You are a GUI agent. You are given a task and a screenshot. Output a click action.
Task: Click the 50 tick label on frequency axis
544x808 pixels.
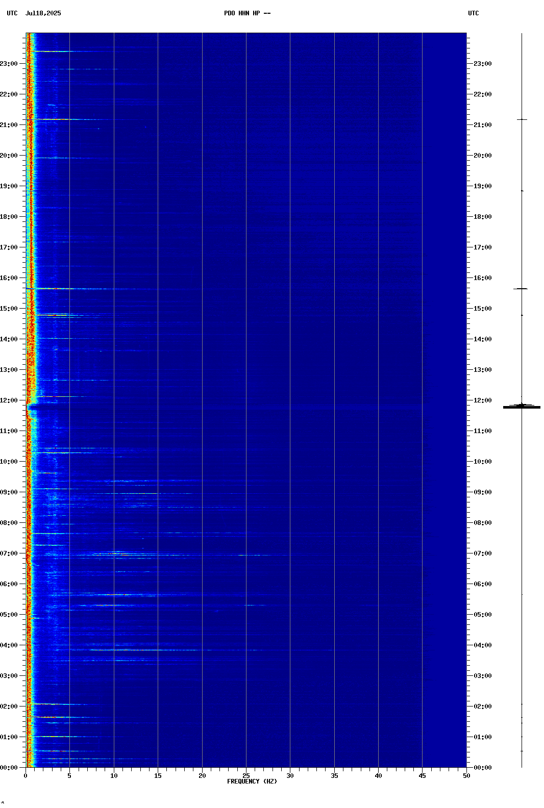coord(466,776)
